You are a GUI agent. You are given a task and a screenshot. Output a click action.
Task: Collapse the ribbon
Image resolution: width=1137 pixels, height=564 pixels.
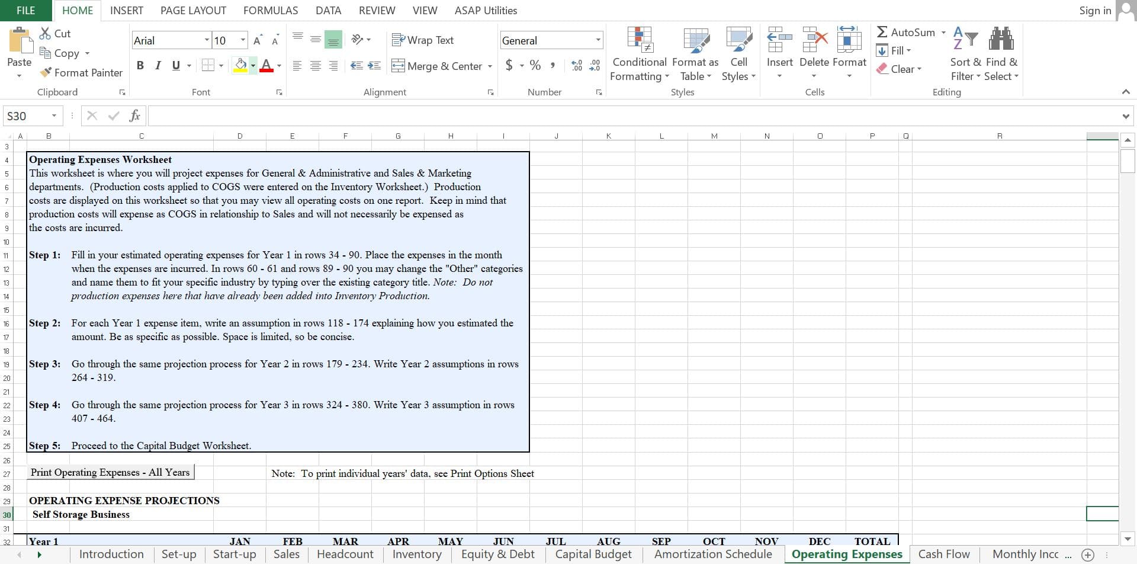pyautogui.click(x=1126, y=92)
